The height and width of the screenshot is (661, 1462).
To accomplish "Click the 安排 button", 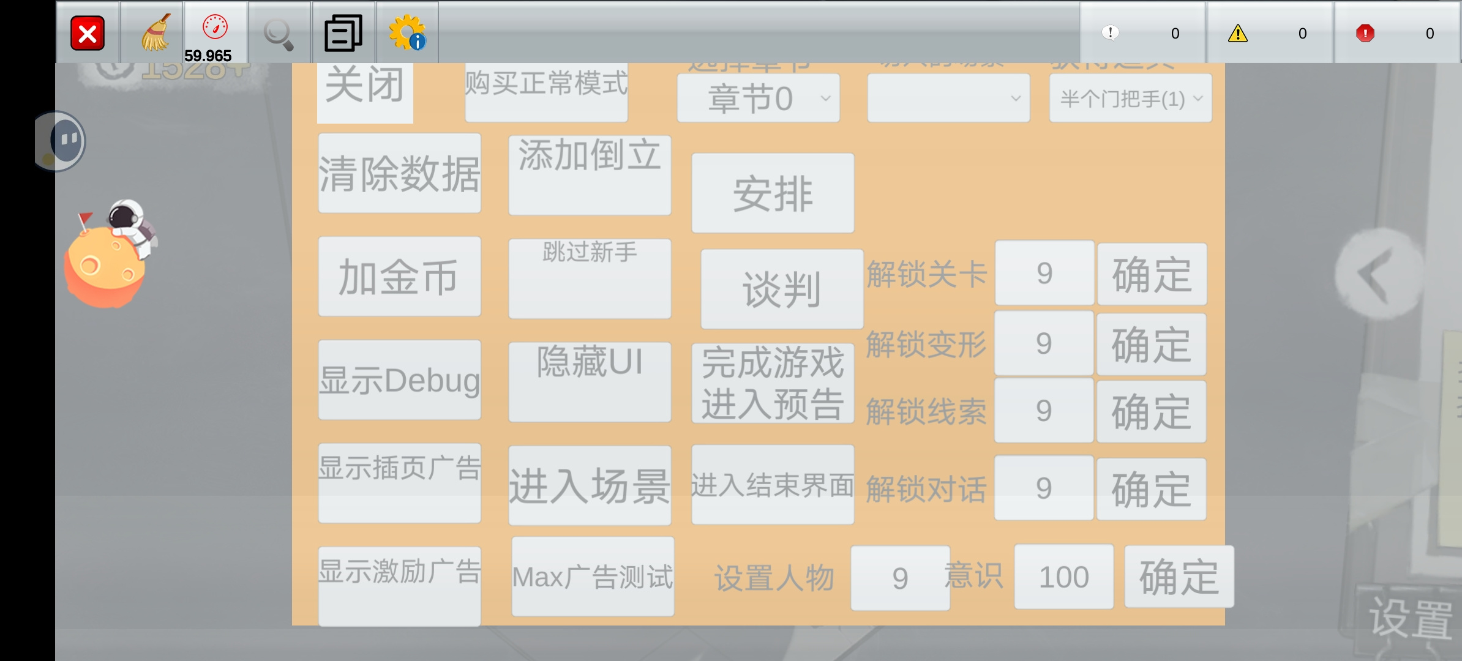I will [x=773, y=193].
